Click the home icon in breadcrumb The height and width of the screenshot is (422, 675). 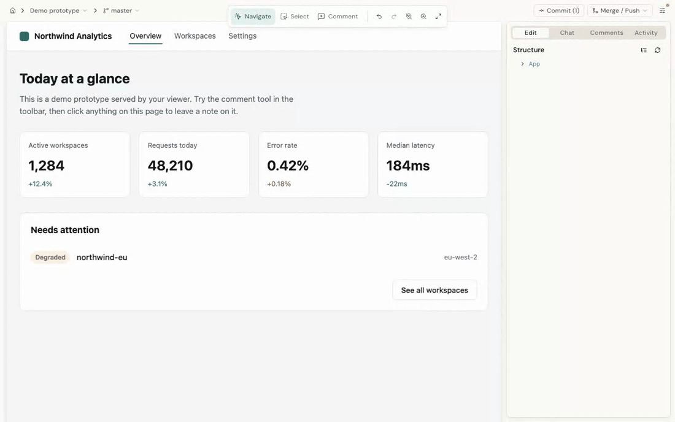point(12,11)
